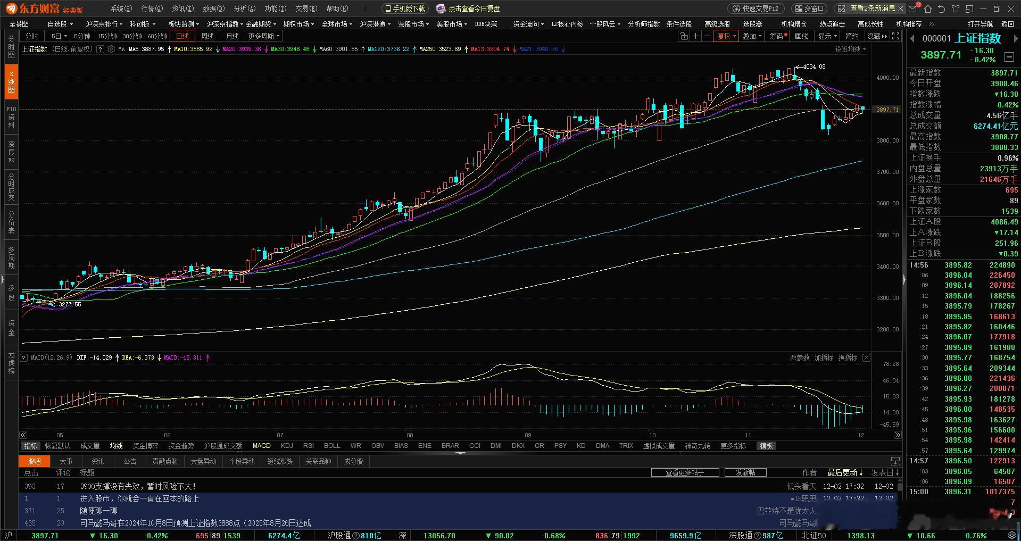The image size is (1021, 541).
Task: Go to home page via house icon
Action: 928,9
